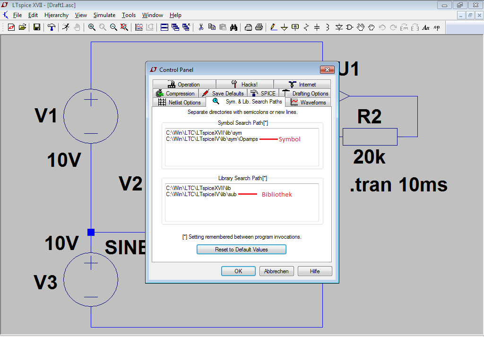
Task: Save the schematic with the floppy icon
Action: click(37, 27)
